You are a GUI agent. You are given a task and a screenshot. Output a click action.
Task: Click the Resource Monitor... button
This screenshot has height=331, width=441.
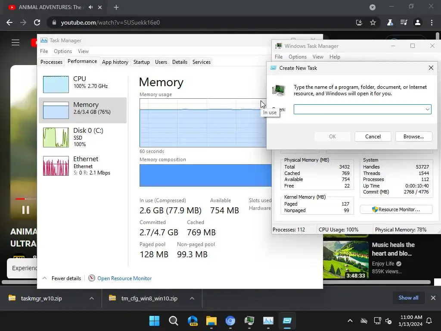pyautogui.click(x=396, y=209)
